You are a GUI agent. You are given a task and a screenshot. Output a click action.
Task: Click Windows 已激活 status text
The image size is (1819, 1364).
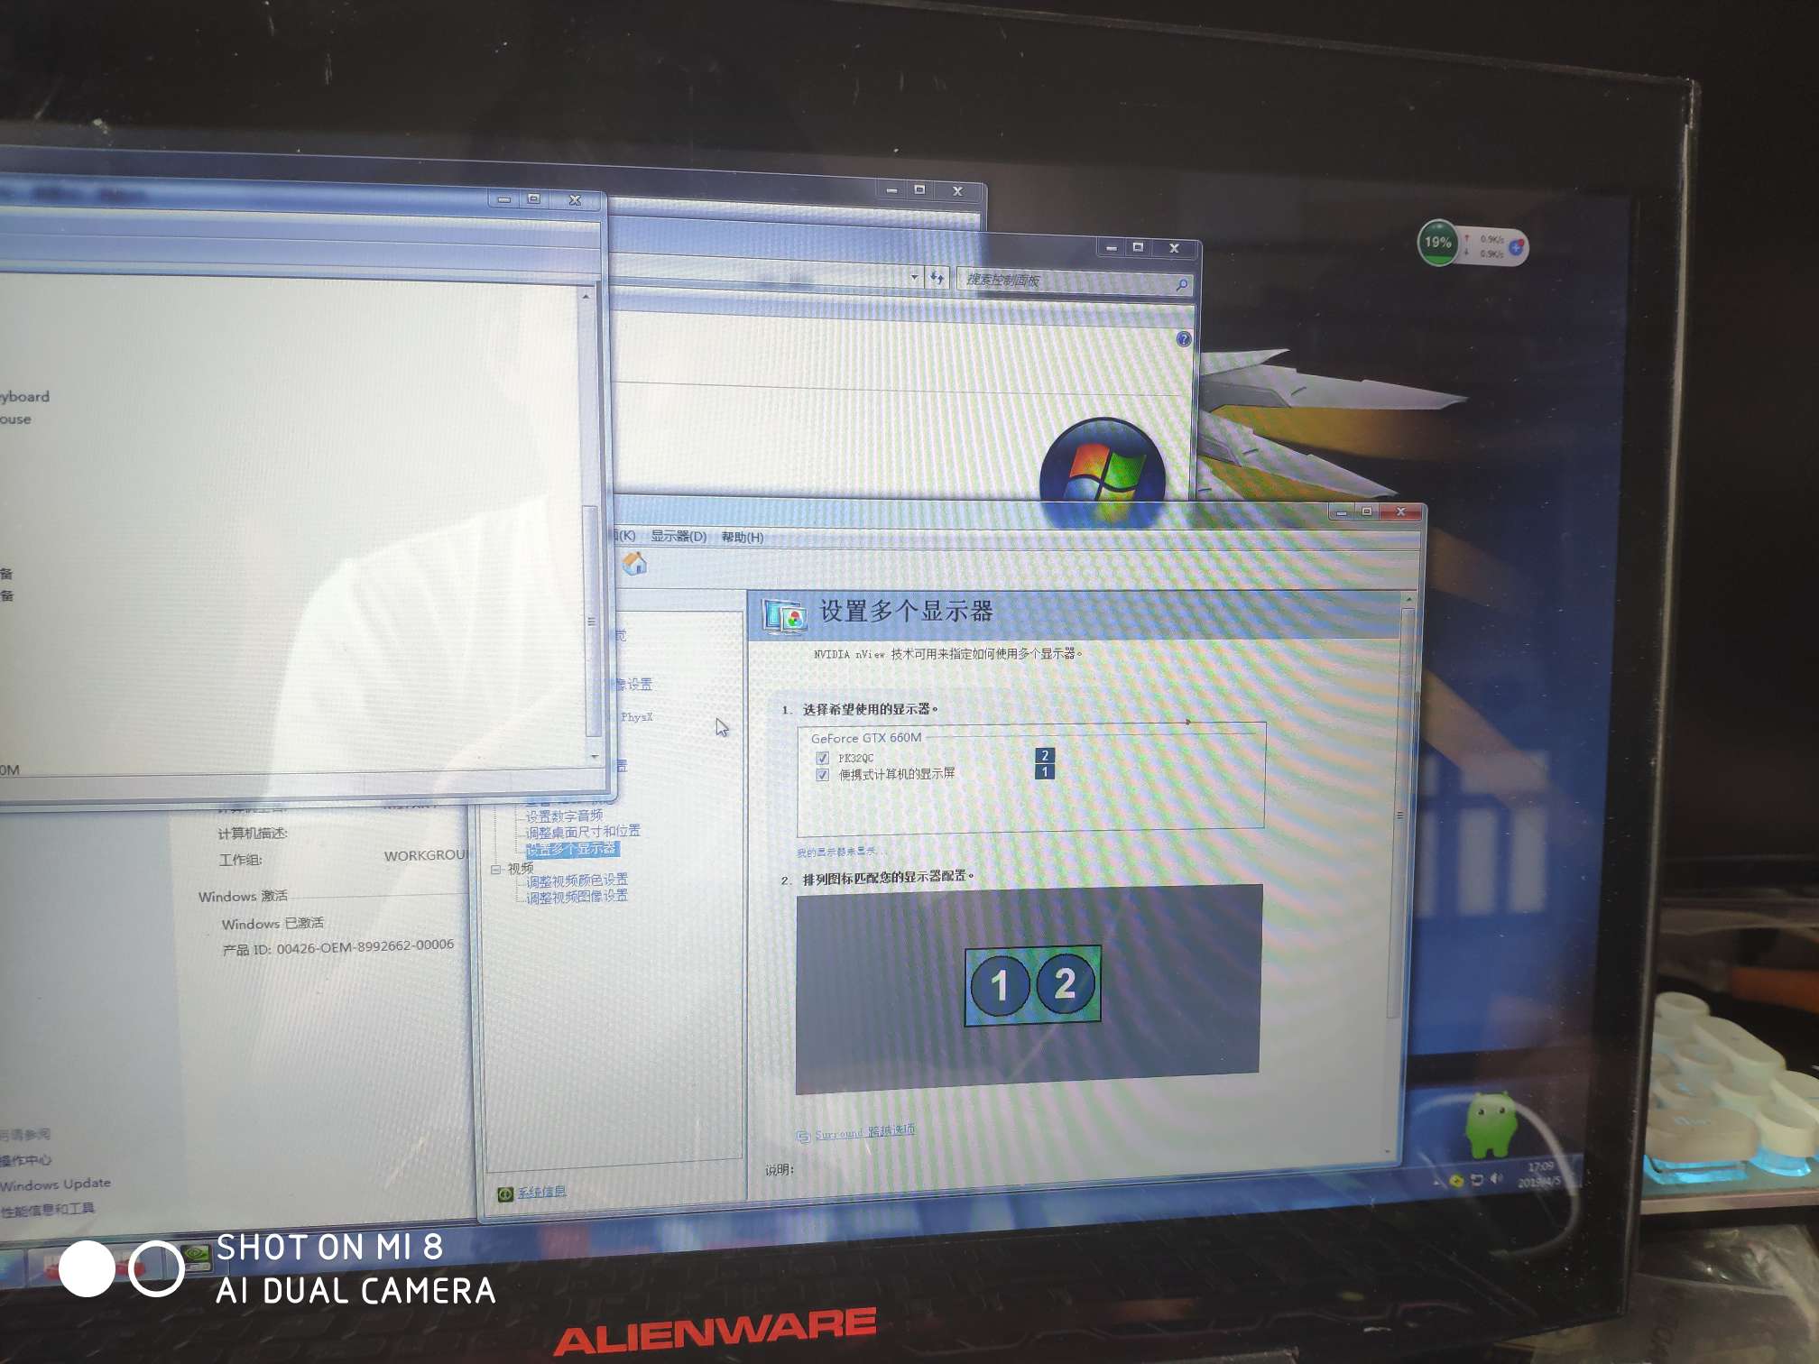point(272,924)
